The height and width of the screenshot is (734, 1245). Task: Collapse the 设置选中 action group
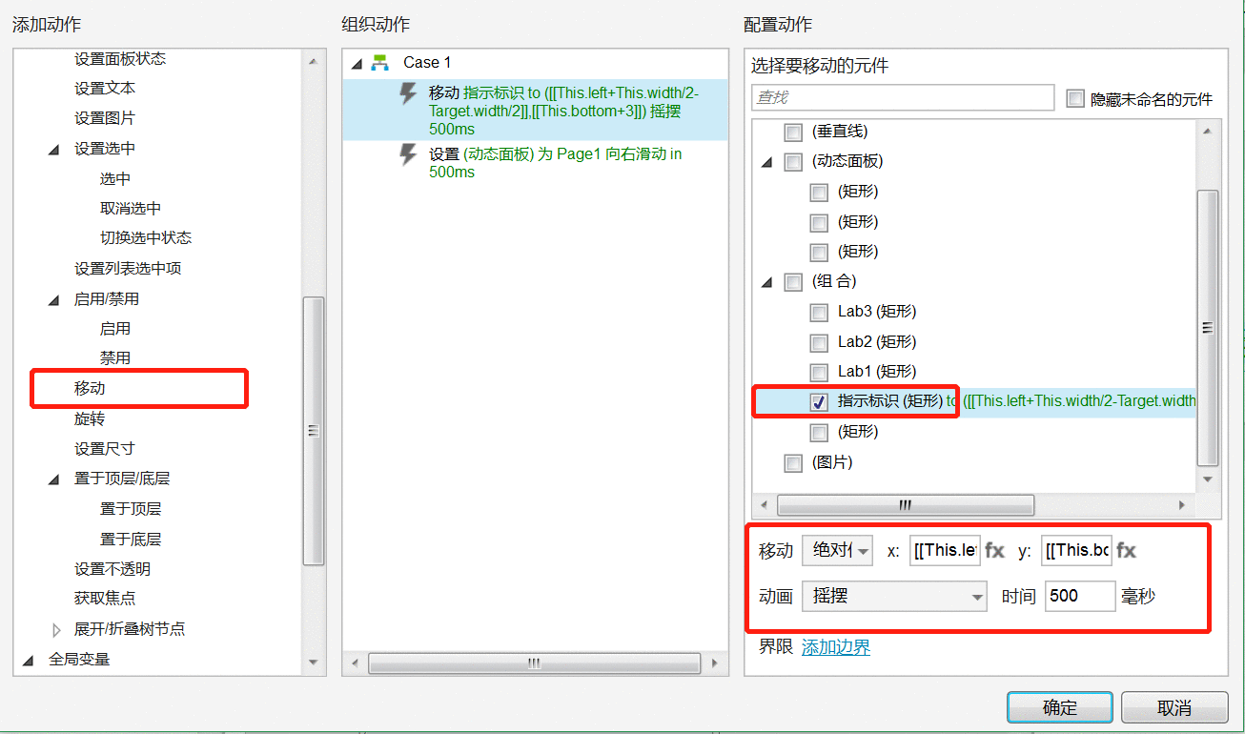tap(54, 150)
